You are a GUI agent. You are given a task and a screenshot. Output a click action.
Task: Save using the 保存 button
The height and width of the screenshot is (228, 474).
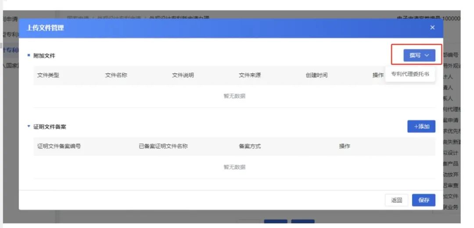pyautogui.click(x=424, y=200)
